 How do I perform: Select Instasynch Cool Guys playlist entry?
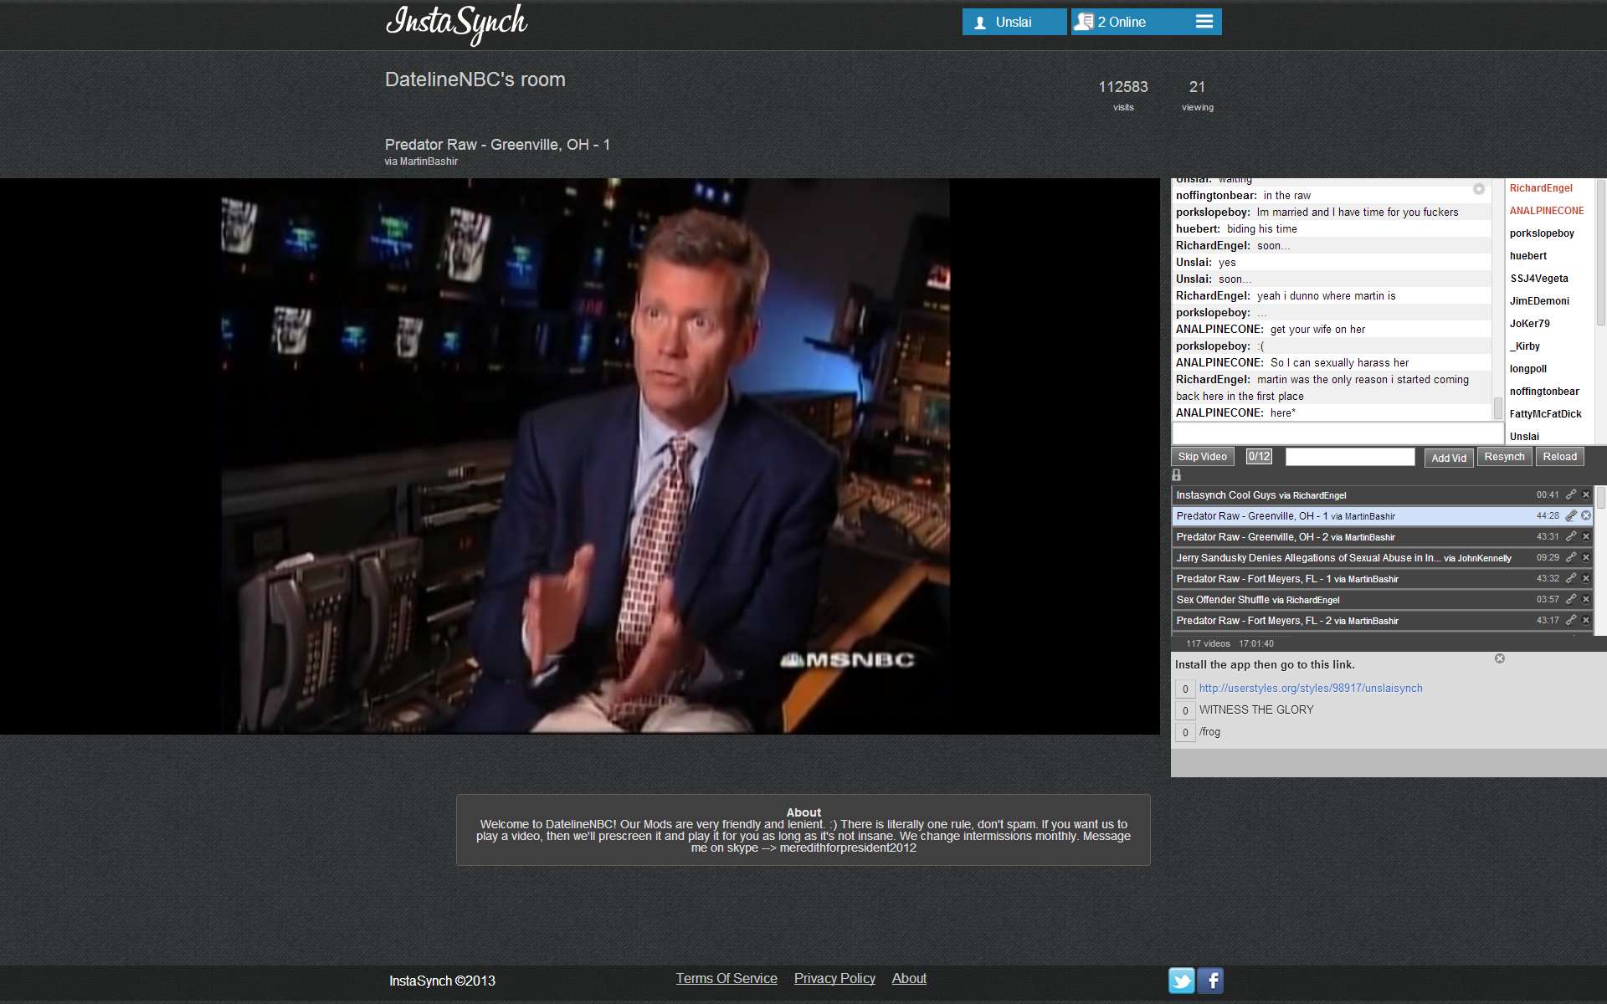tap(1382, 494)
